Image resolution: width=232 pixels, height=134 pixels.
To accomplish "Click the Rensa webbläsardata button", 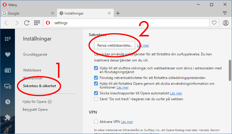I will tap(115, 45).
